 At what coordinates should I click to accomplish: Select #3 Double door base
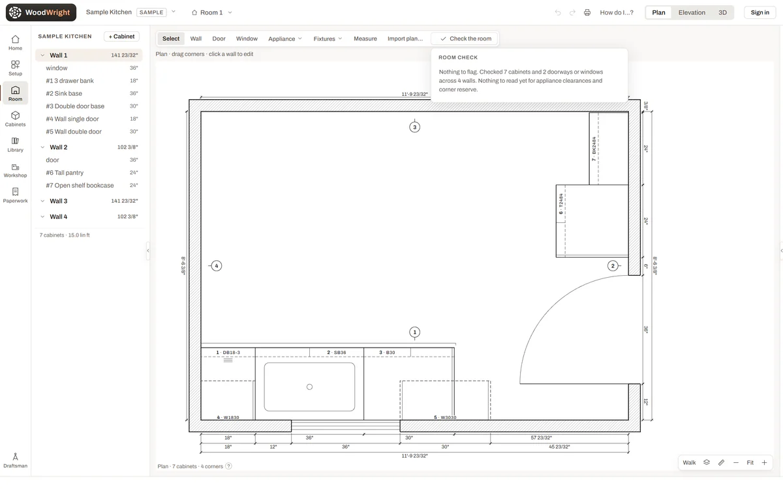pyautogui.click(x=89, y=106)
